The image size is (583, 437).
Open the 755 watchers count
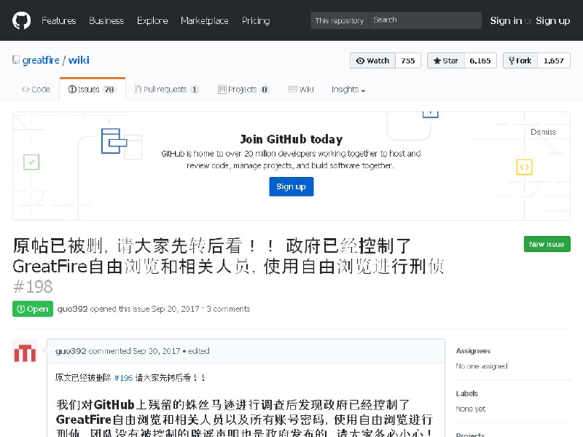[408, 60]
